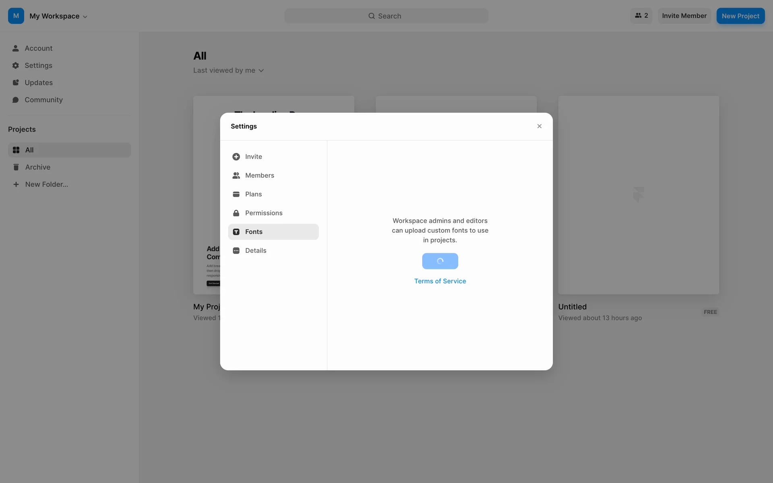This screenshot has width=773, height=483.
Task: Select the Plans card icon
Action: click(x=236, y=194)
